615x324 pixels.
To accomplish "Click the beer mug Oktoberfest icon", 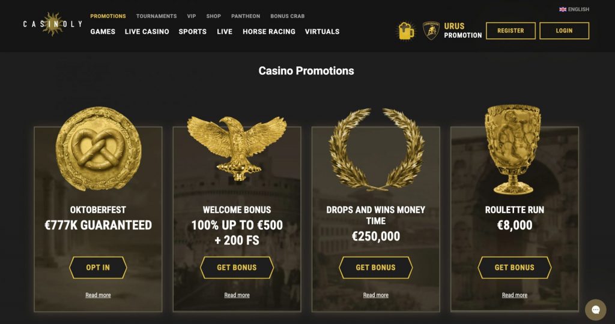I will 407,31.
